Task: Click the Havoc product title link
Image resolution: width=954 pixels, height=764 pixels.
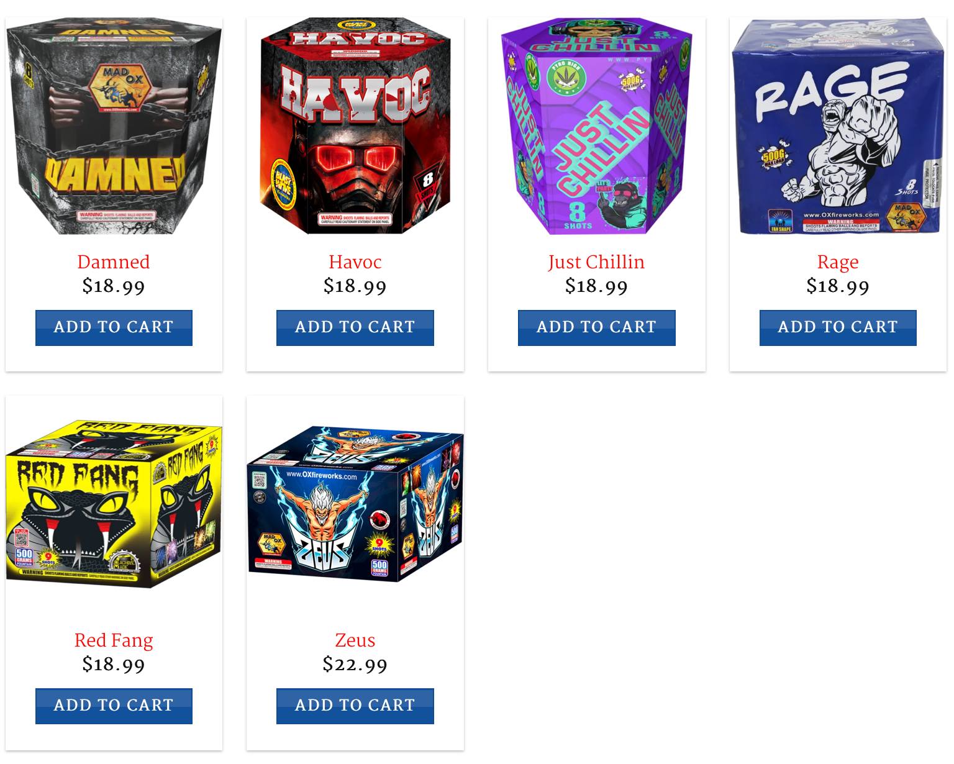Action: pos(355,261)
